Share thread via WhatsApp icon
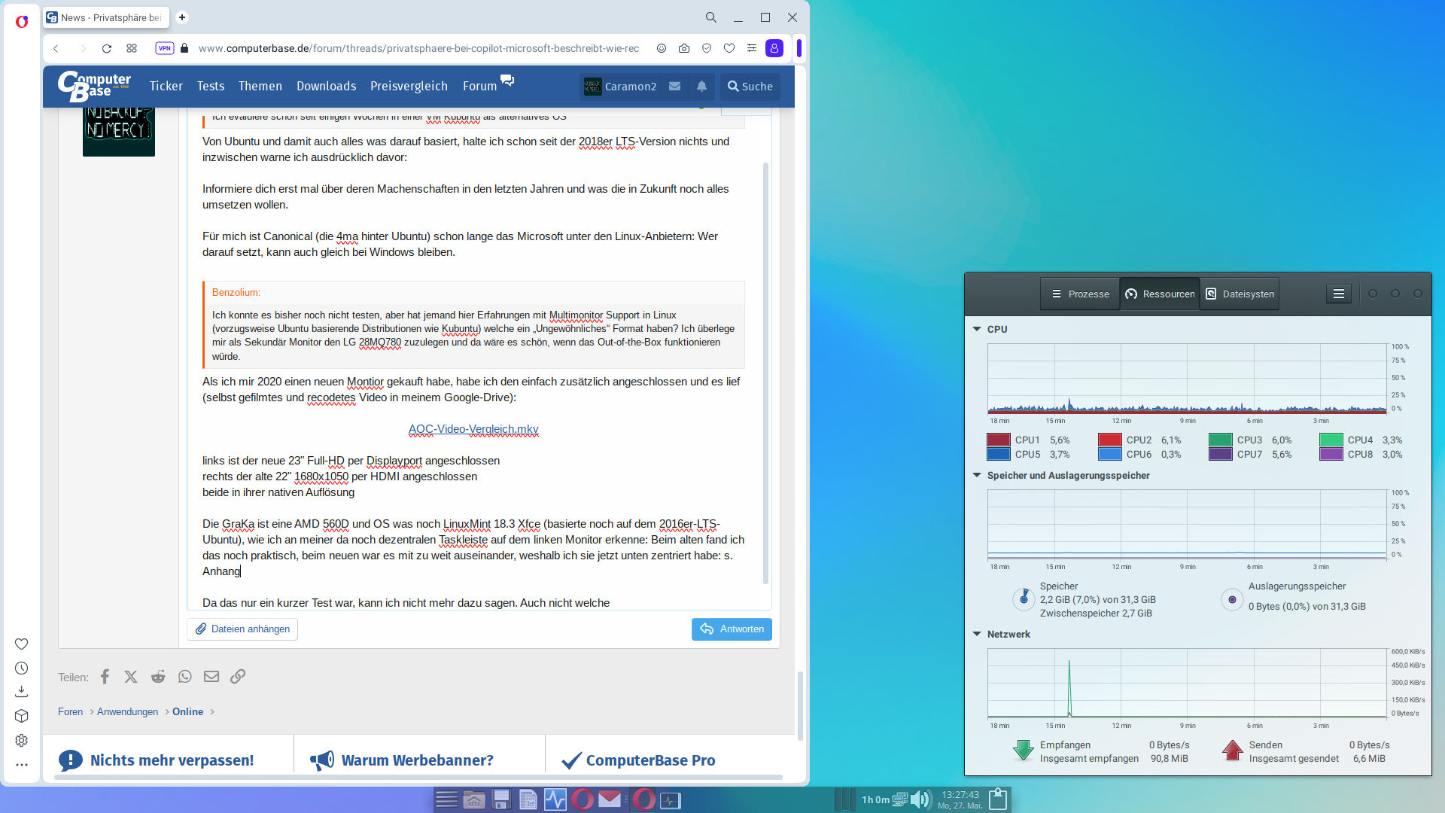This screenshot has width=1445, height=813. point(185,677)
